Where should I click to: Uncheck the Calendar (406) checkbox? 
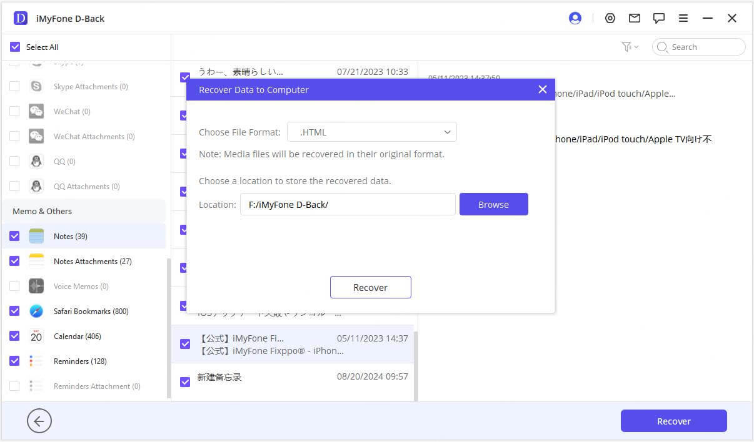pyautogui.click(x=14, y=336)
